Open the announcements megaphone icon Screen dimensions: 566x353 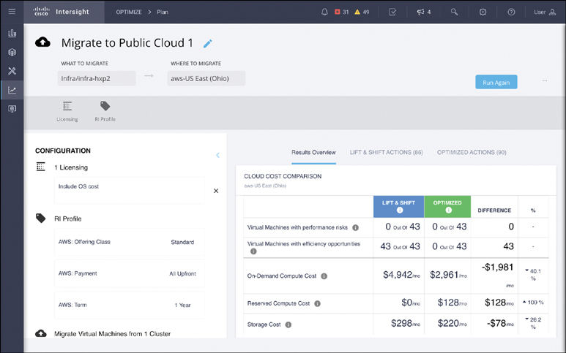click(420, 12)
